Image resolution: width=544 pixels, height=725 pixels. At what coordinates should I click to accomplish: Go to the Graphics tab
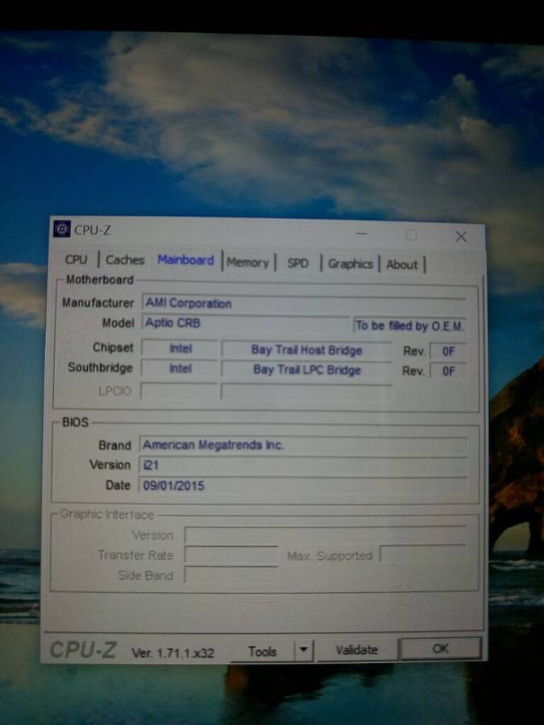351,264
